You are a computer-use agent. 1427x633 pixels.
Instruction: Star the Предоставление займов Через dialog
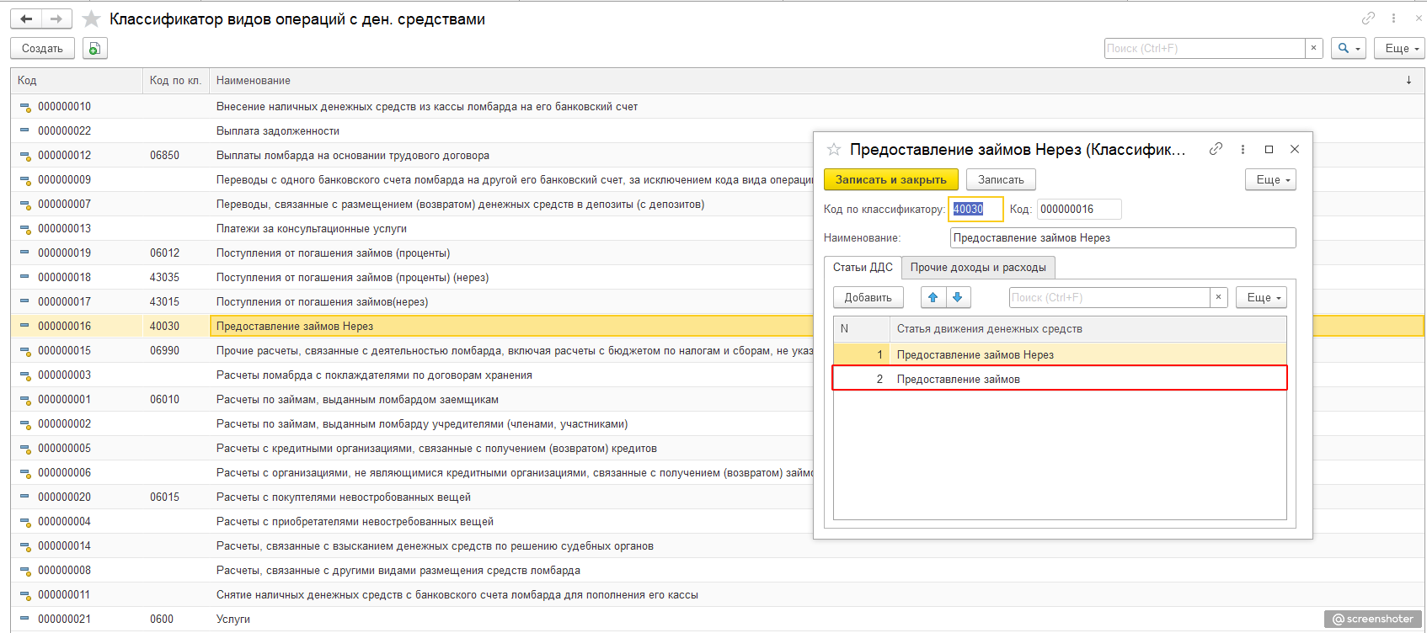click(834, 149)
